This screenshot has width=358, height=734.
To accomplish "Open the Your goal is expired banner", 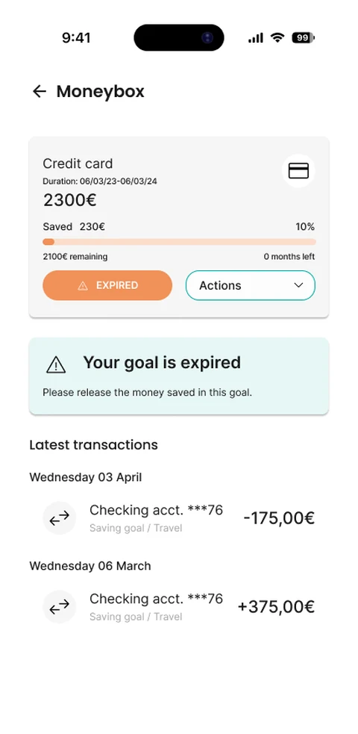I will 179,376.
